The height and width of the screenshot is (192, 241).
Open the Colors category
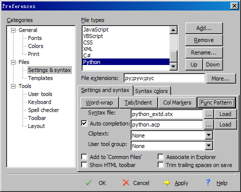35,46
